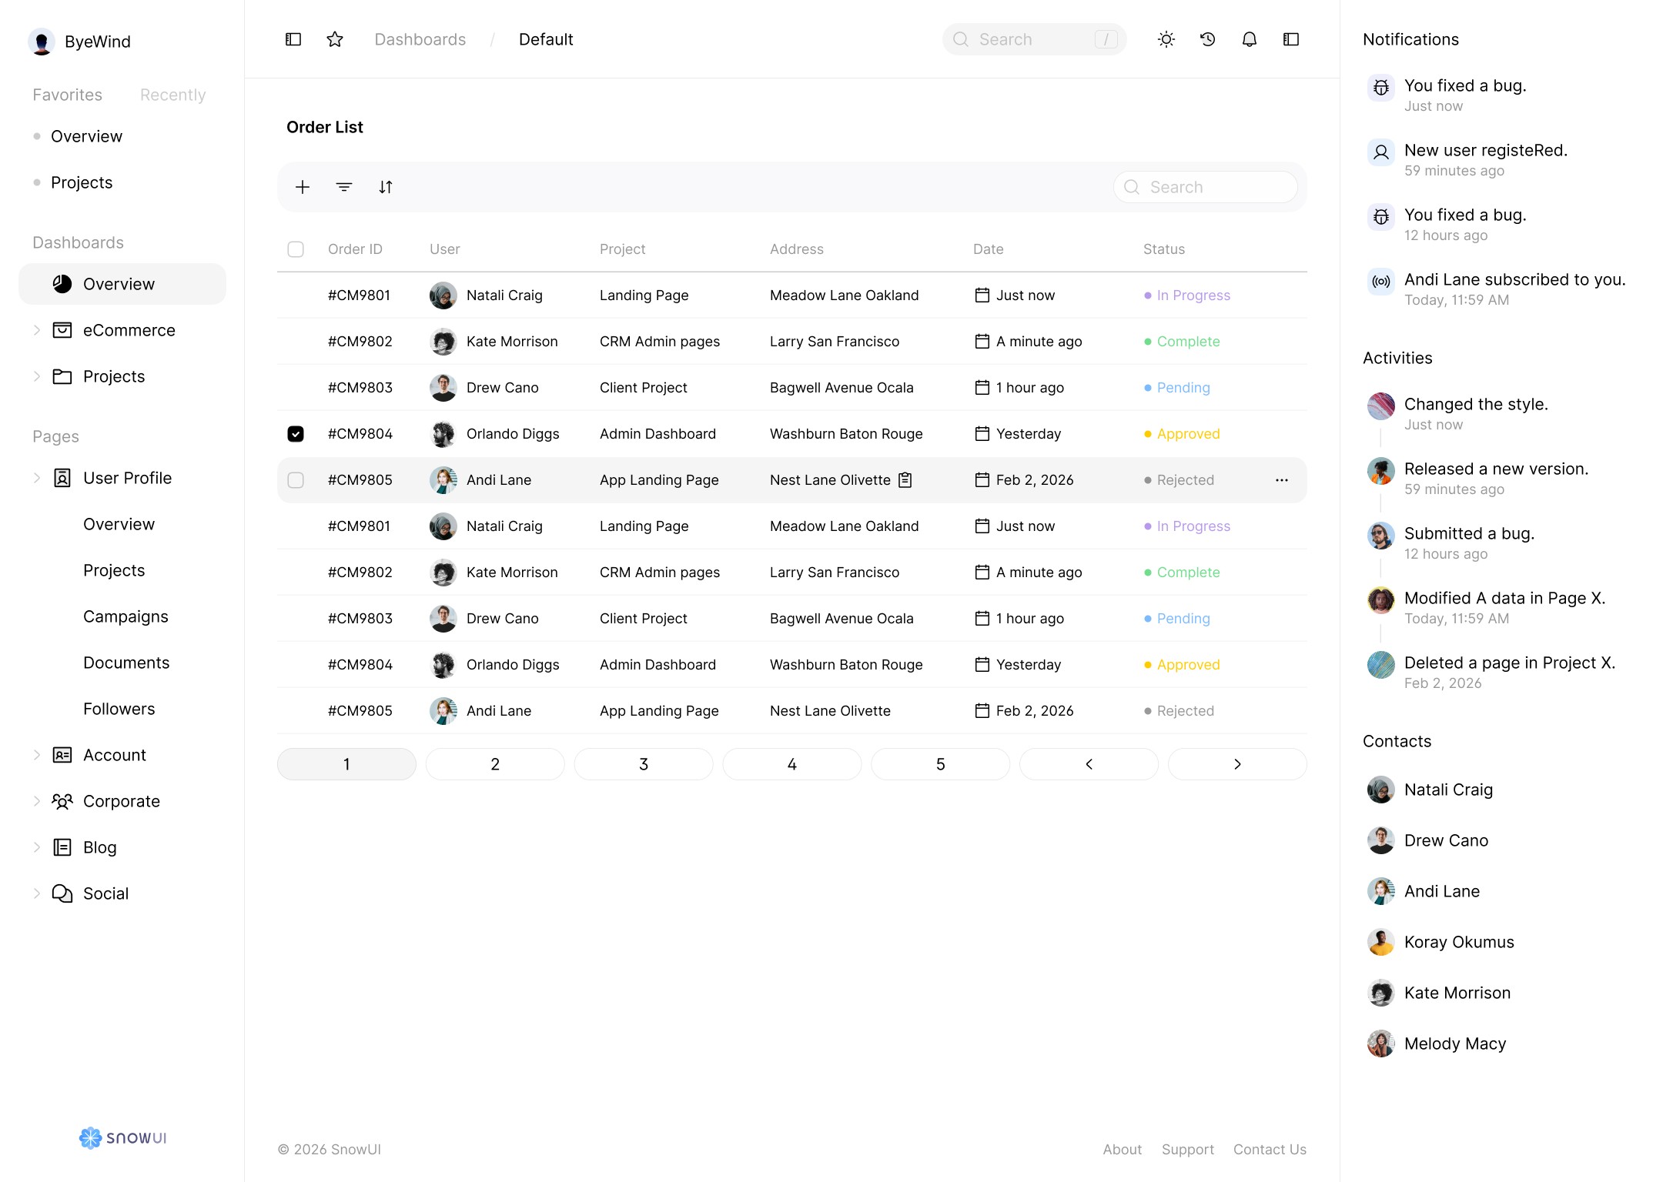Open Campaigns under User Profile
The image size is (1663, 1182).
[125, 616]
